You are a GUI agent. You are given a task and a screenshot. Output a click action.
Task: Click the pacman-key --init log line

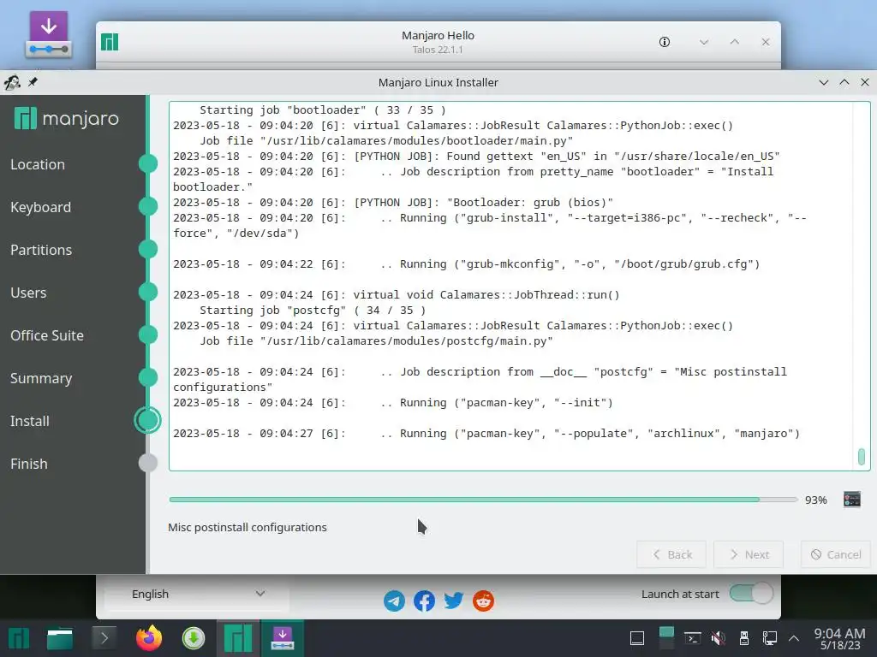coord(393,402)
